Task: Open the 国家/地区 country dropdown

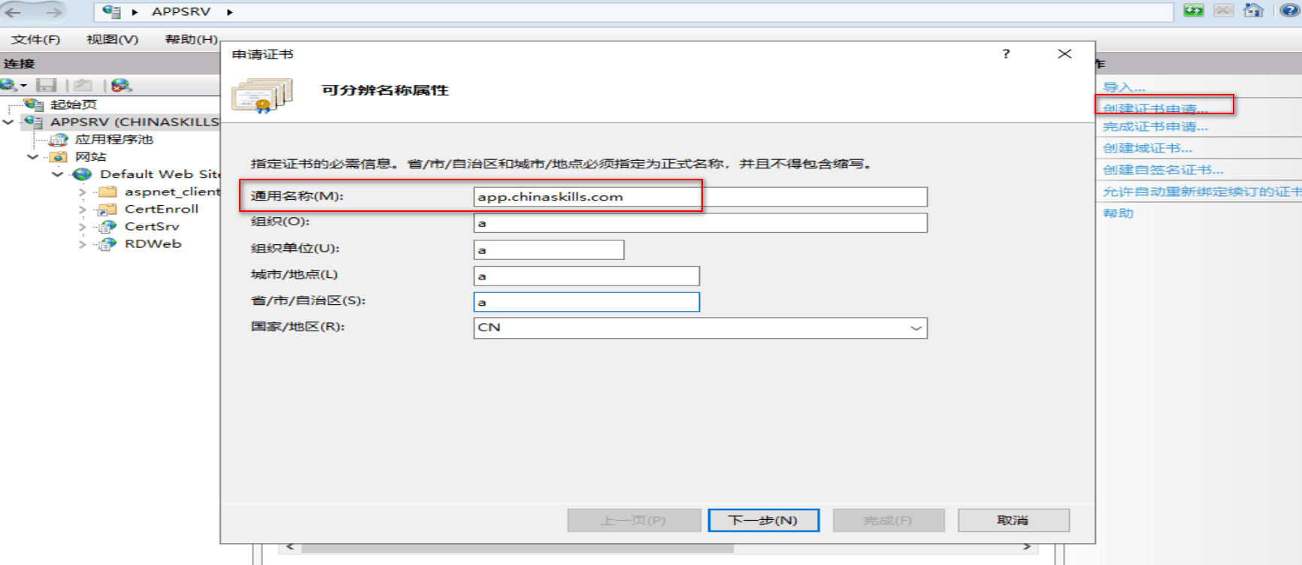Action: pyautogui.click(x=916, y=328)
